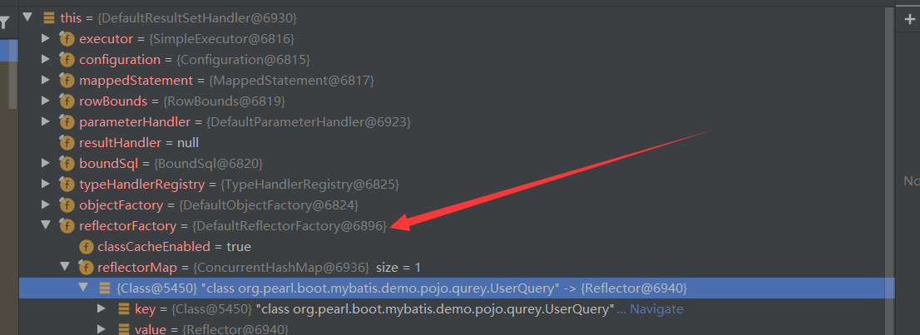Collapse the 'this' root node
Viewport: 920px width, 335px height.
pos(27,17)
